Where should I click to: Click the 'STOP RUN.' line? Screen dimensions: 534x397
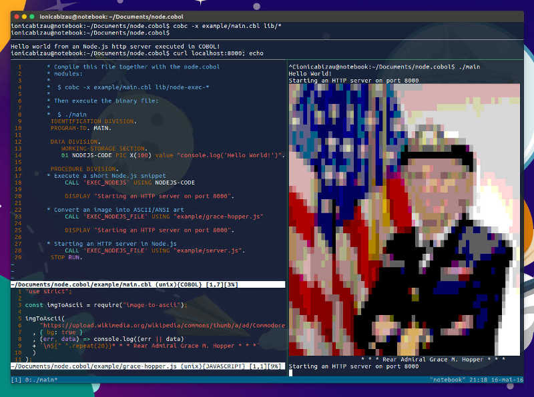point(66,257)
